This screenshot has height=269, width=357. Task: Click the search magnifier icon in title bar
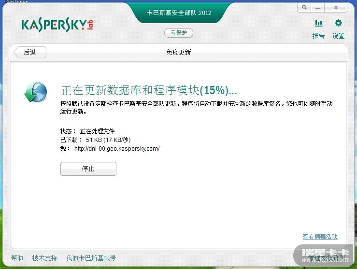304,8
